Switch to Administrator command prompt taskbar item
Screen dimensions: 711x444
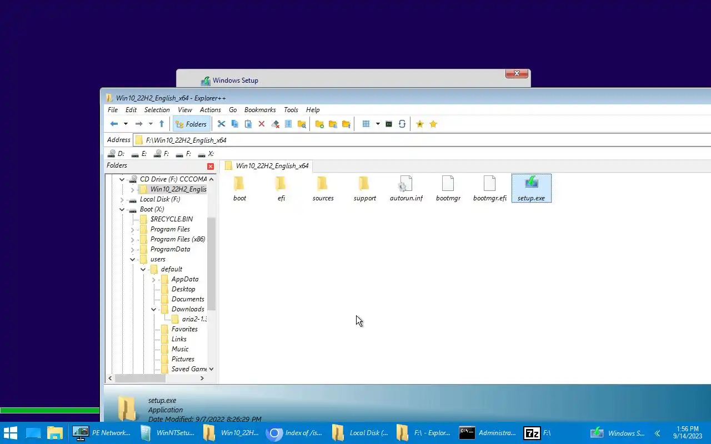tap(488, 433)
